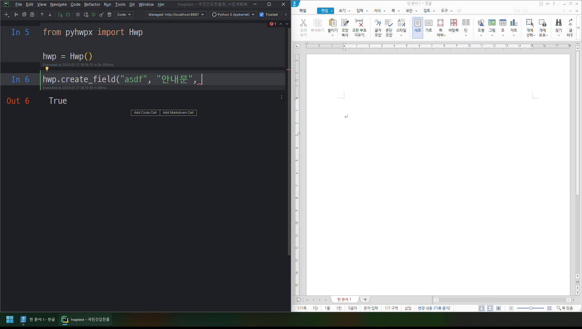Click the Delete Cell trash icon

[109, 15]
